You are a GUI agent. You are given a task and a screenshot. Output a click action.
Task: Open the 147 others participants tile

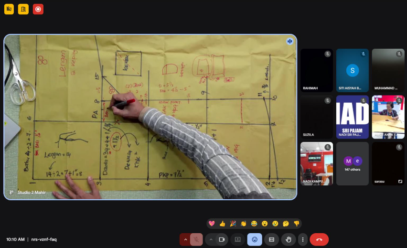click(x=353, y=163)
